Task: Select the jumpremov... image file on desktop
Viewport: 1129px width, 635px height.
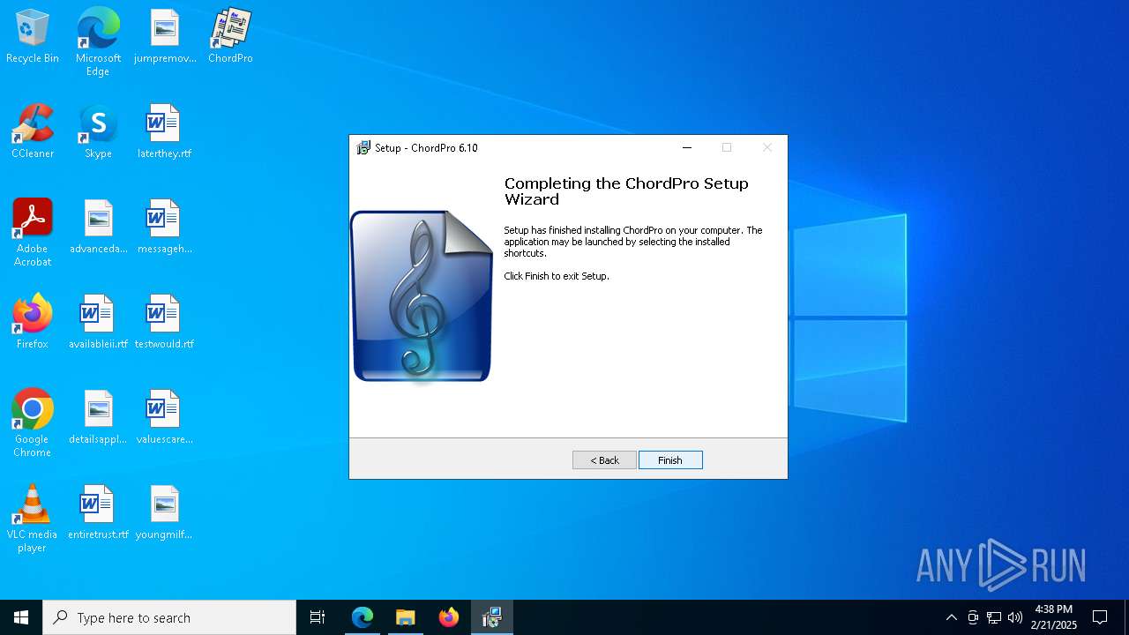Action: [x=165, y=37]
